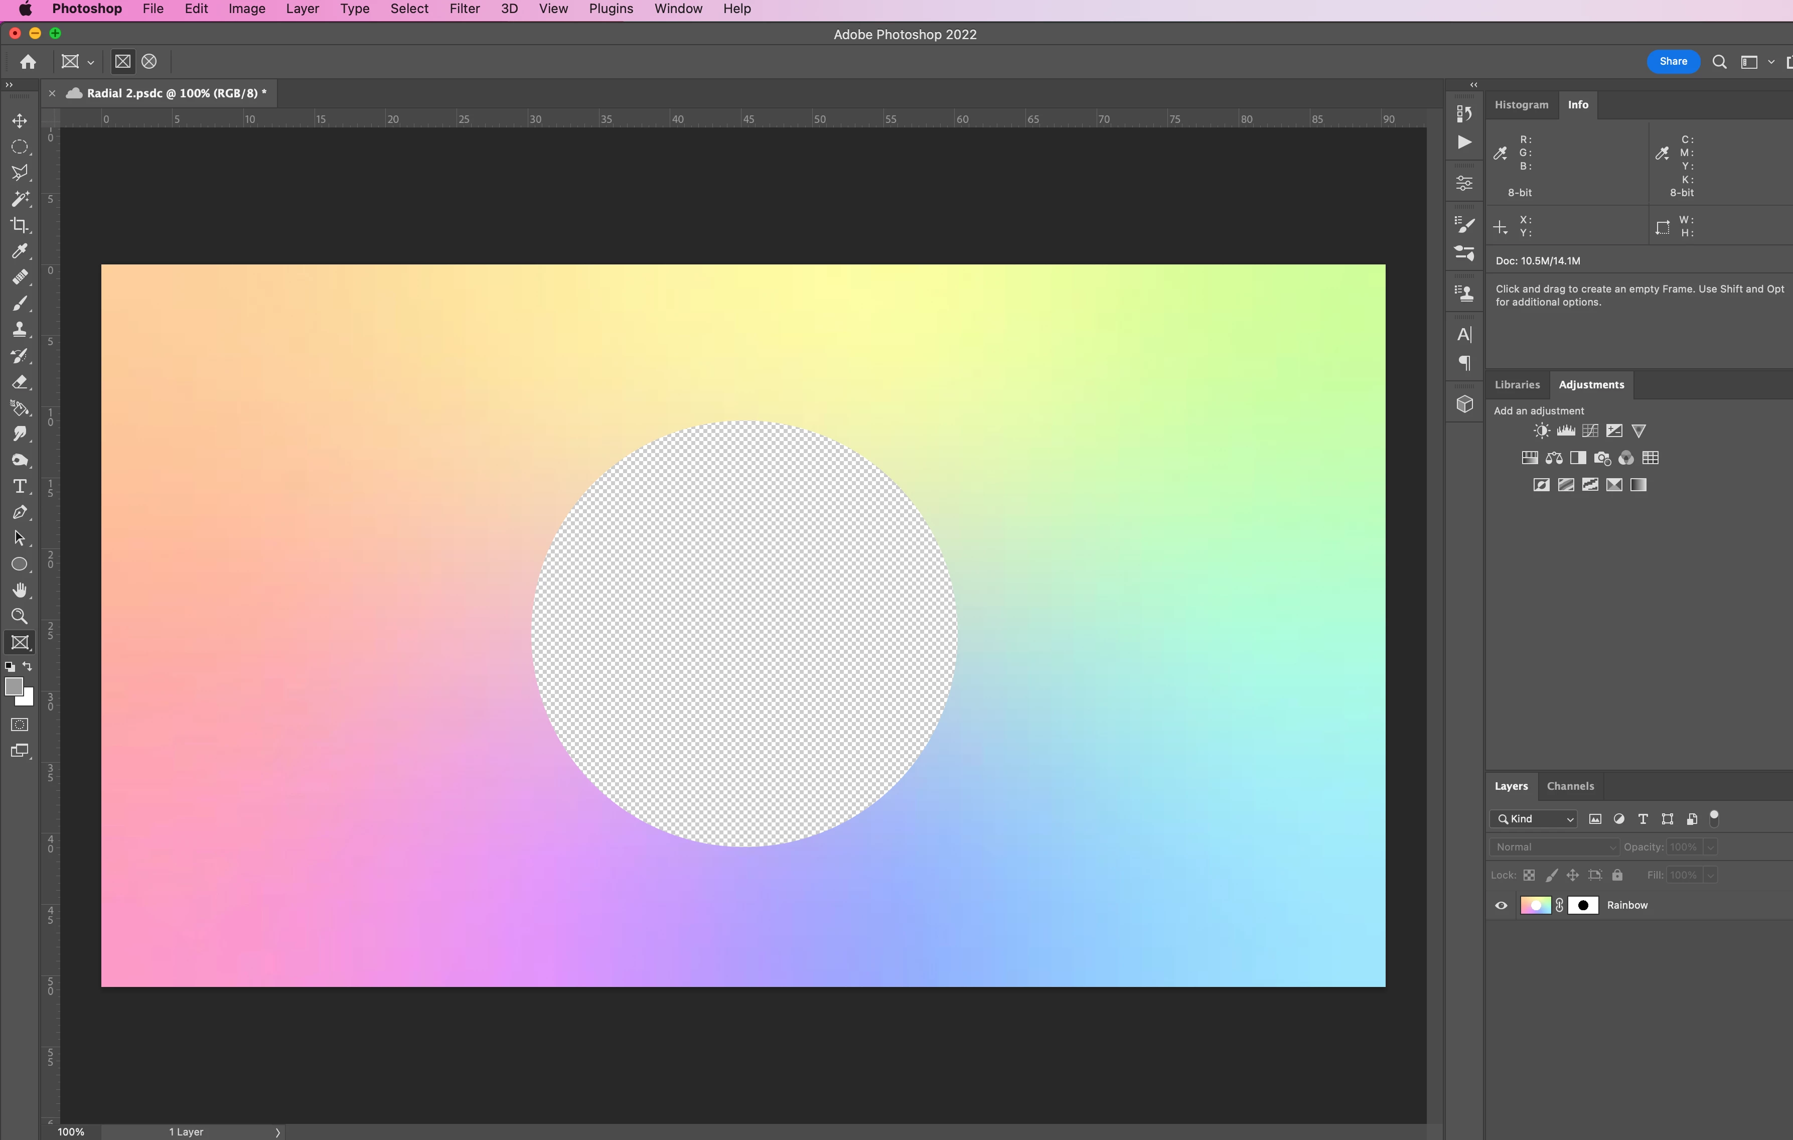Select the Horizontal Type tool

pyautogui.click(x=20, y=486)
